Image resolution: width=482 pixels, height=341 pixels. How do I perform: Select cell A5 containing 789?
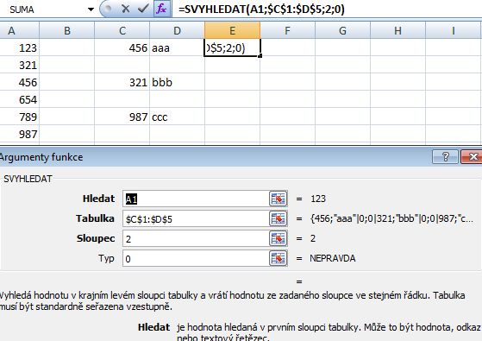click(19, 117)
